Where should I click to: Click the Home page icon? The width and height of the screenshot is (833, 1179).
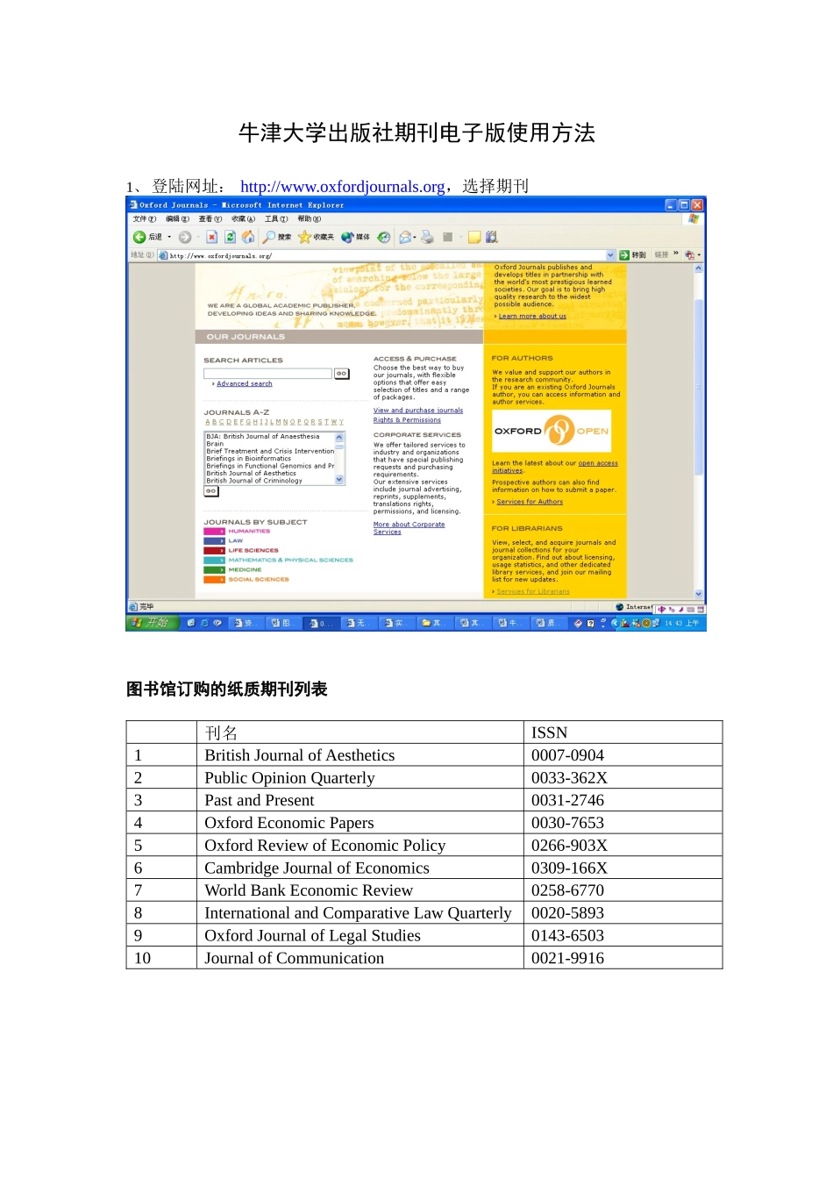pos(248,237)
